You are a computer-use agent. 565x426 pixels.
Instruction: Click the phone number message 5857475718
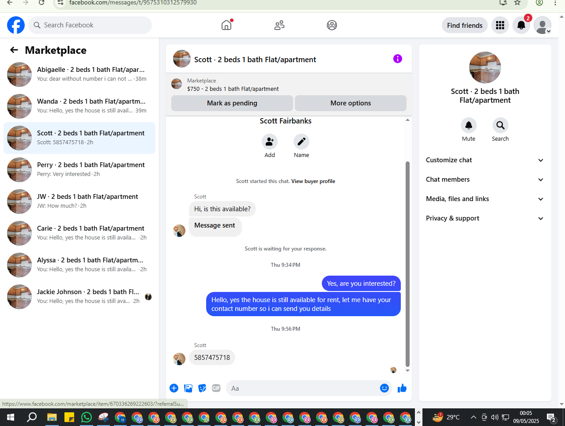click(212, 358)
